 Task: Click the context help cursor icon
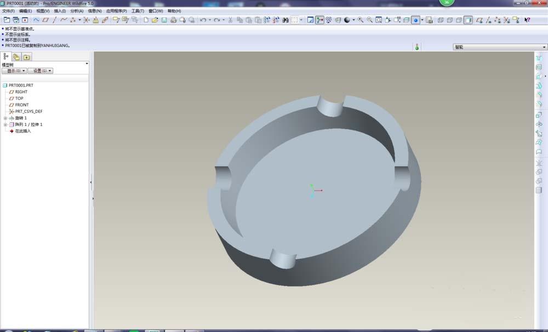(527, 20)
